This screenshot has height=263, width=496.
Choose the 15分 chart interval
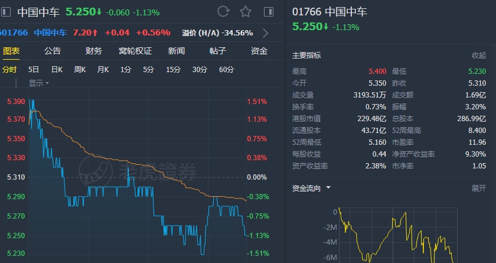(x=173, y=70)
